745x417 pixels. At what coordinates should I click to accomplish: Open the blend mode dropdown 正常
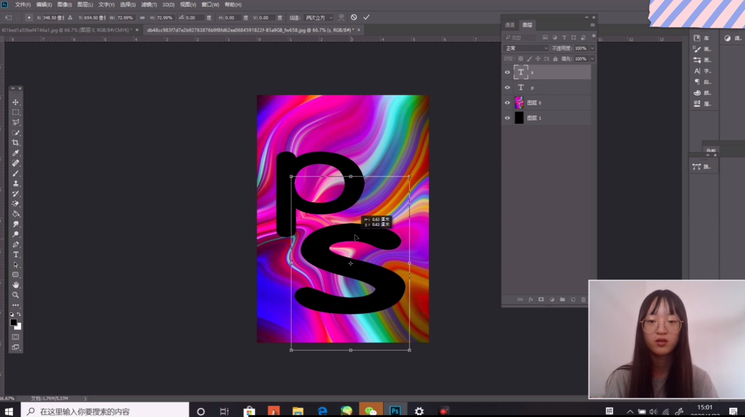(526, 48)
